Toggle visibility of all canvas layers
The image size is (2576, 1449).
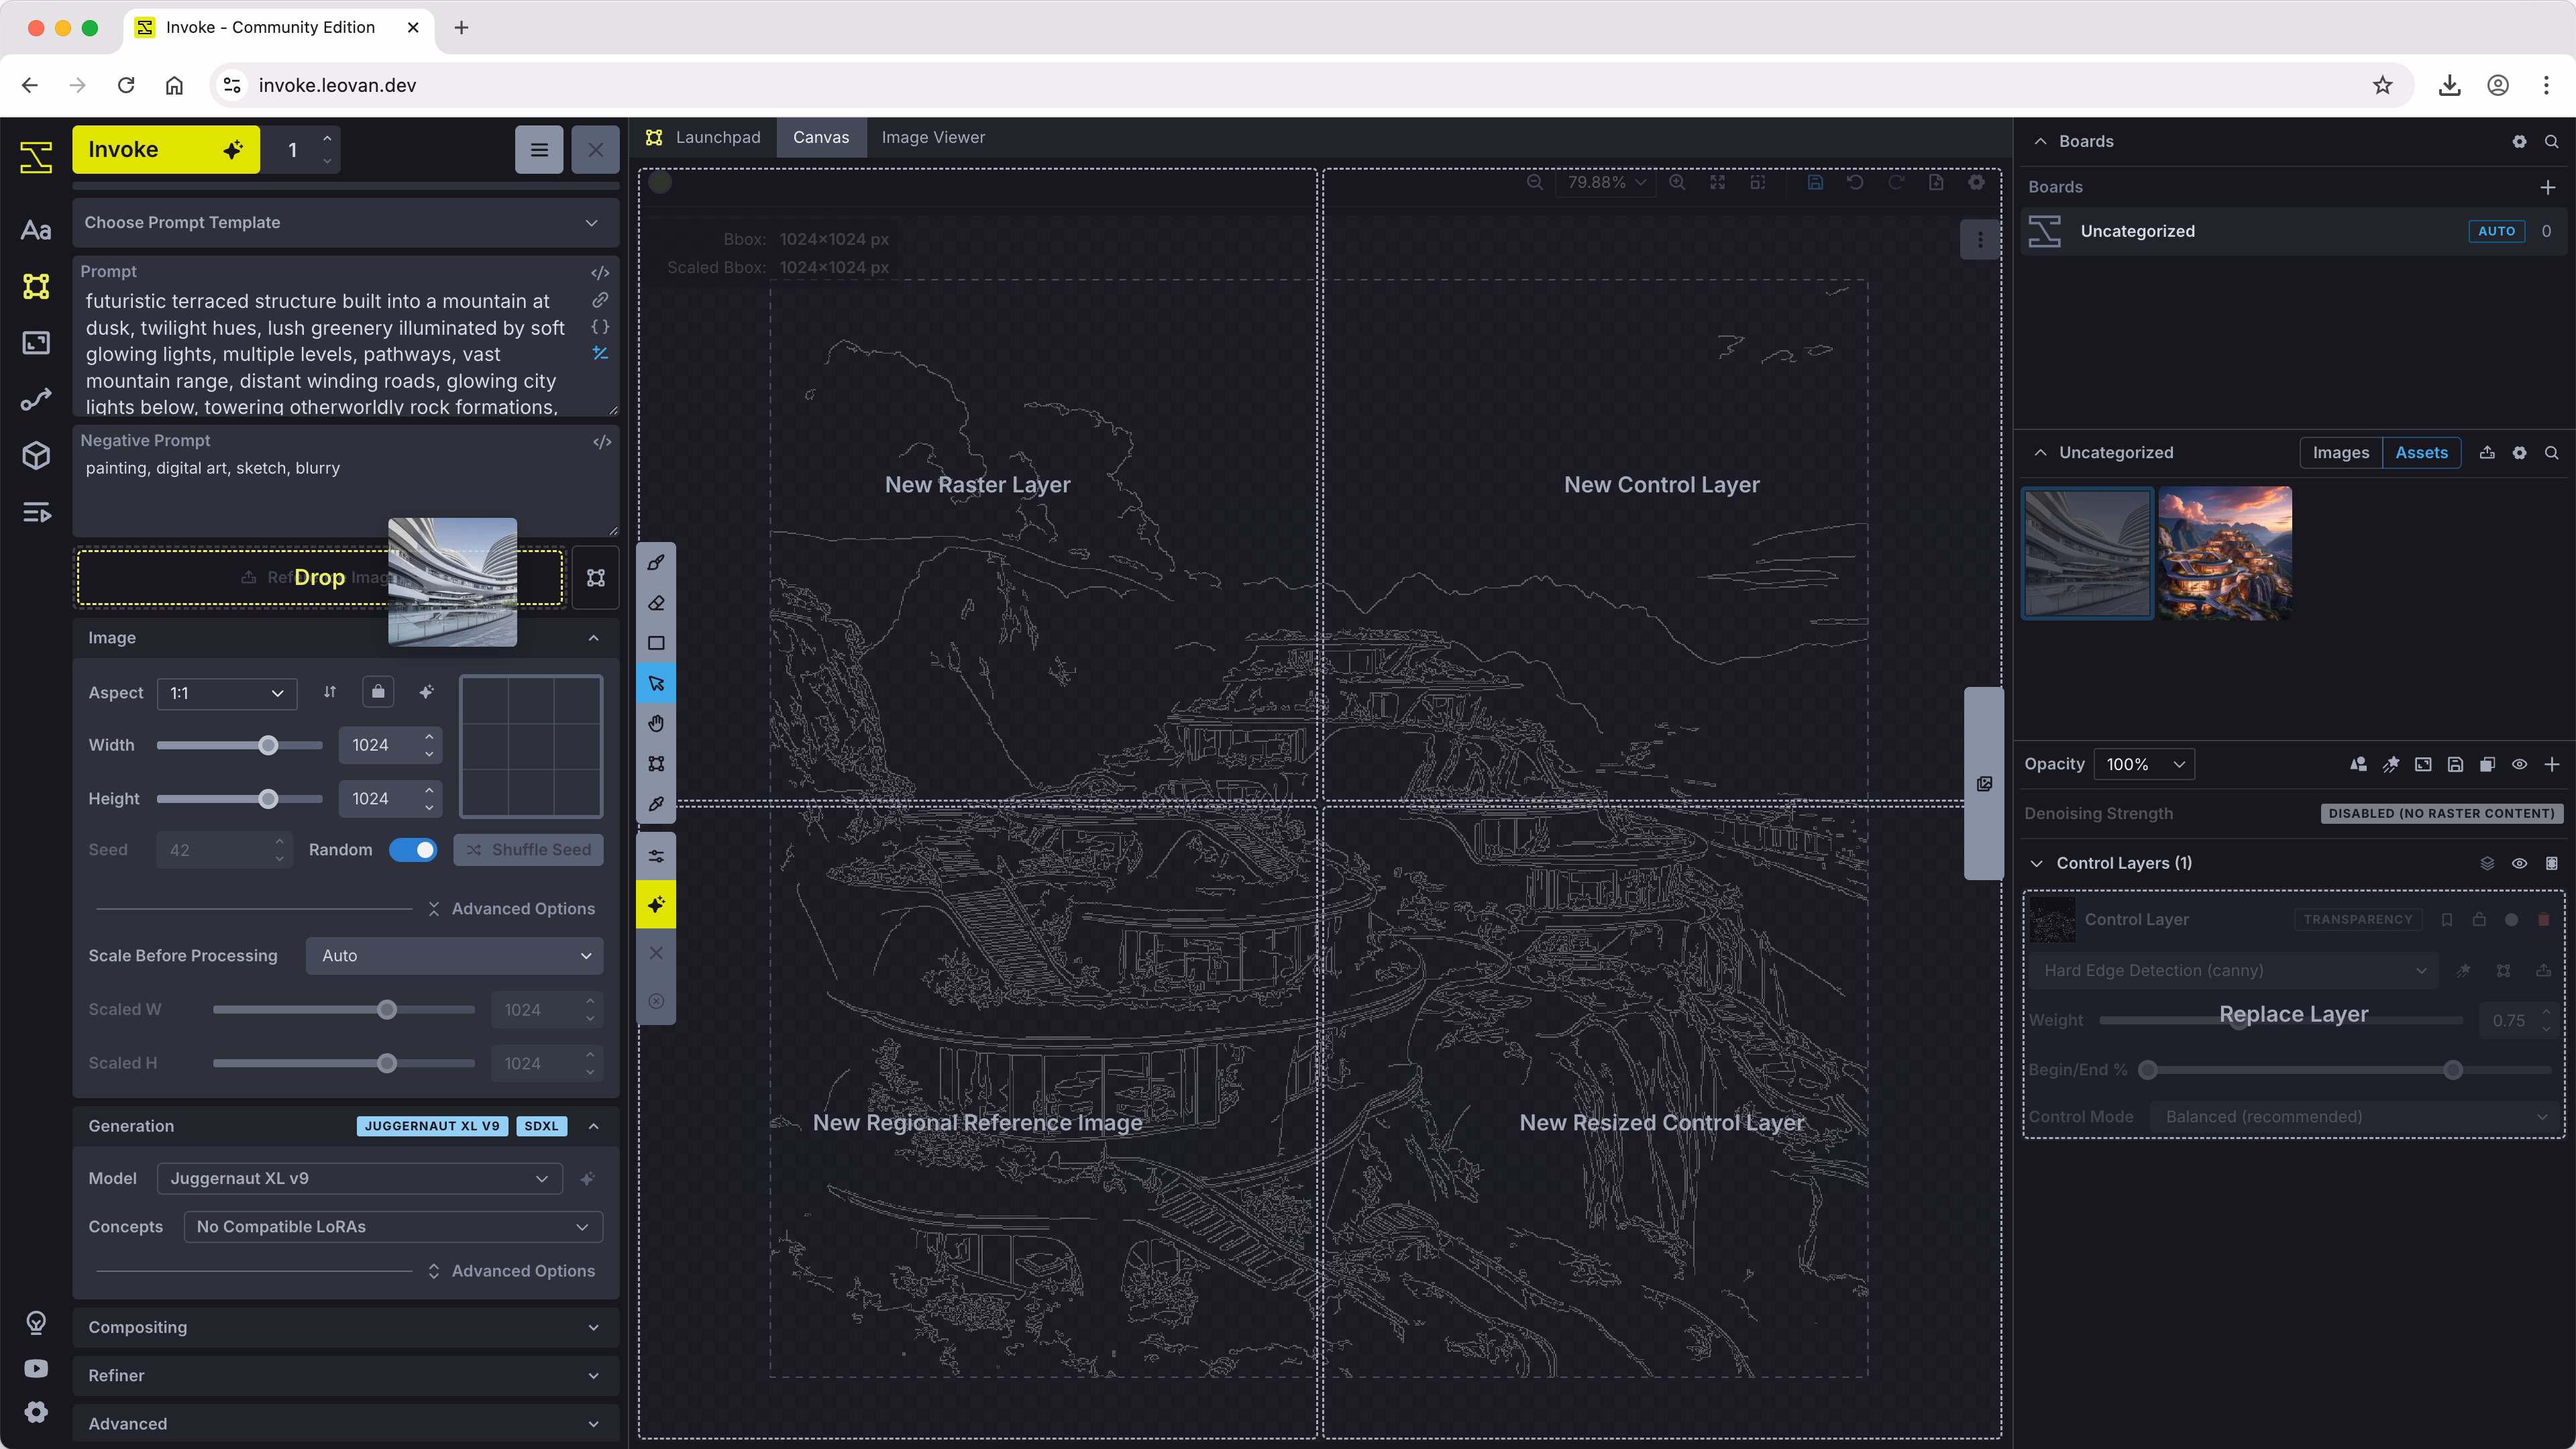(2519, 764)
